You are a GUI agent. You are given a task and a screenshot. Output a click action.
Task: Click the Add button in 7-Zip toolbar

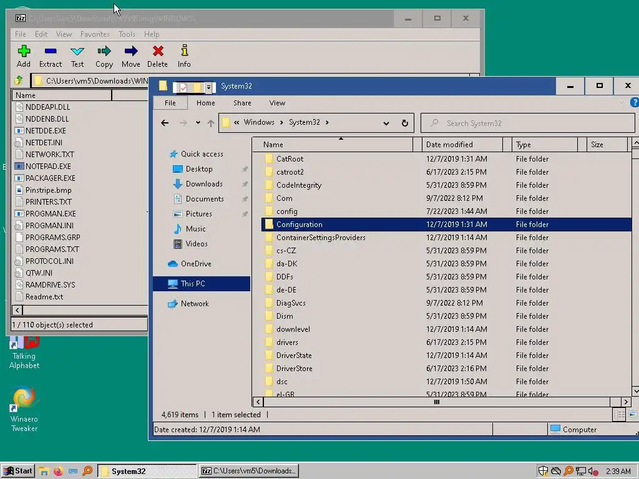[24, 56]
